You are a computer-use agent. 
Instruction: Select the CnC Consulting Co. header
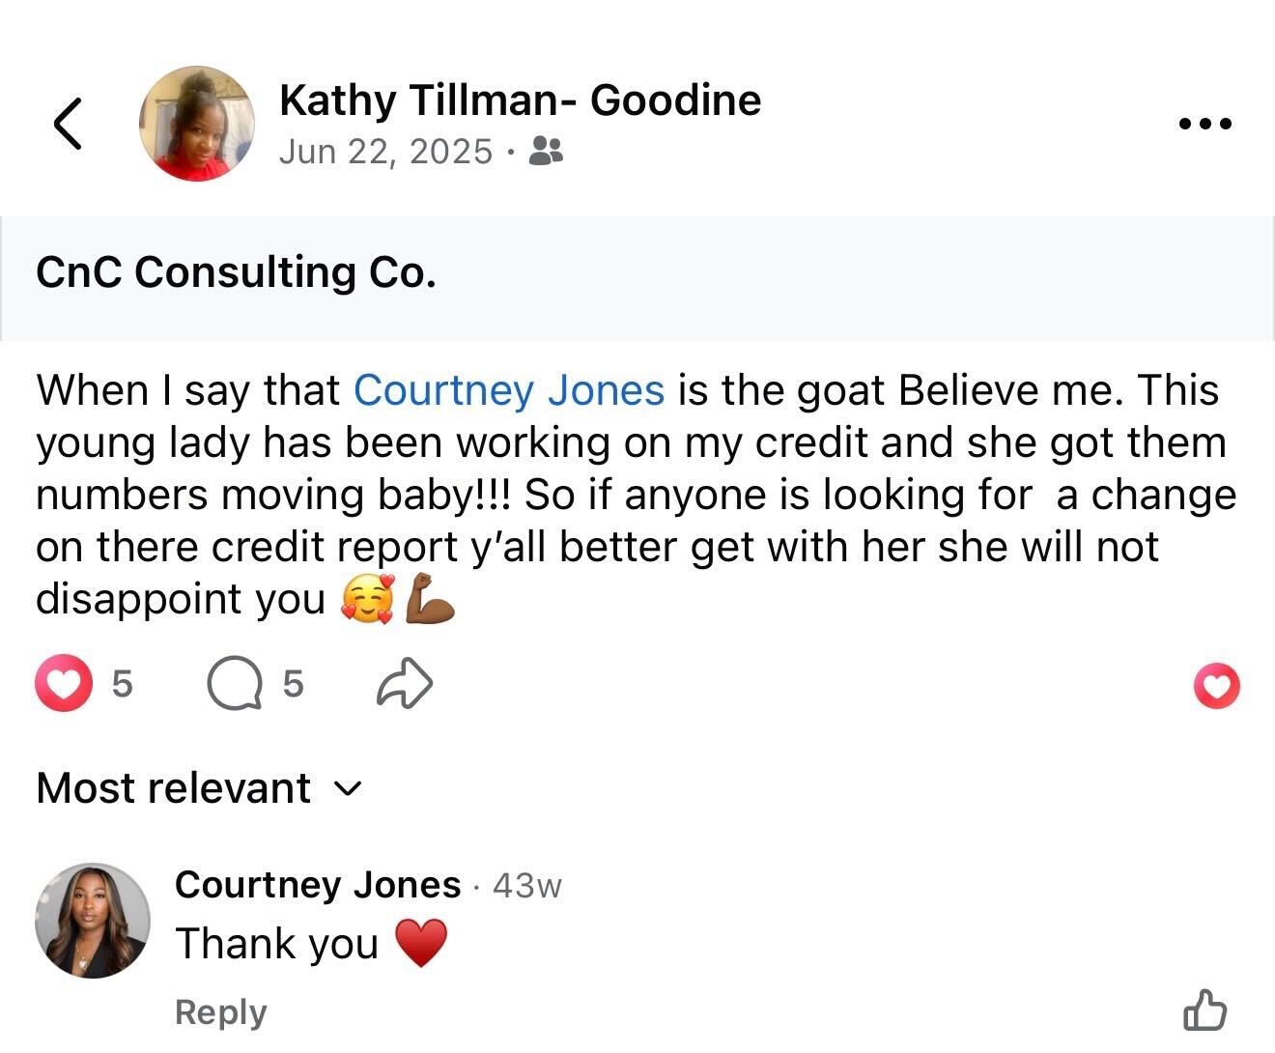click(236, 273)
